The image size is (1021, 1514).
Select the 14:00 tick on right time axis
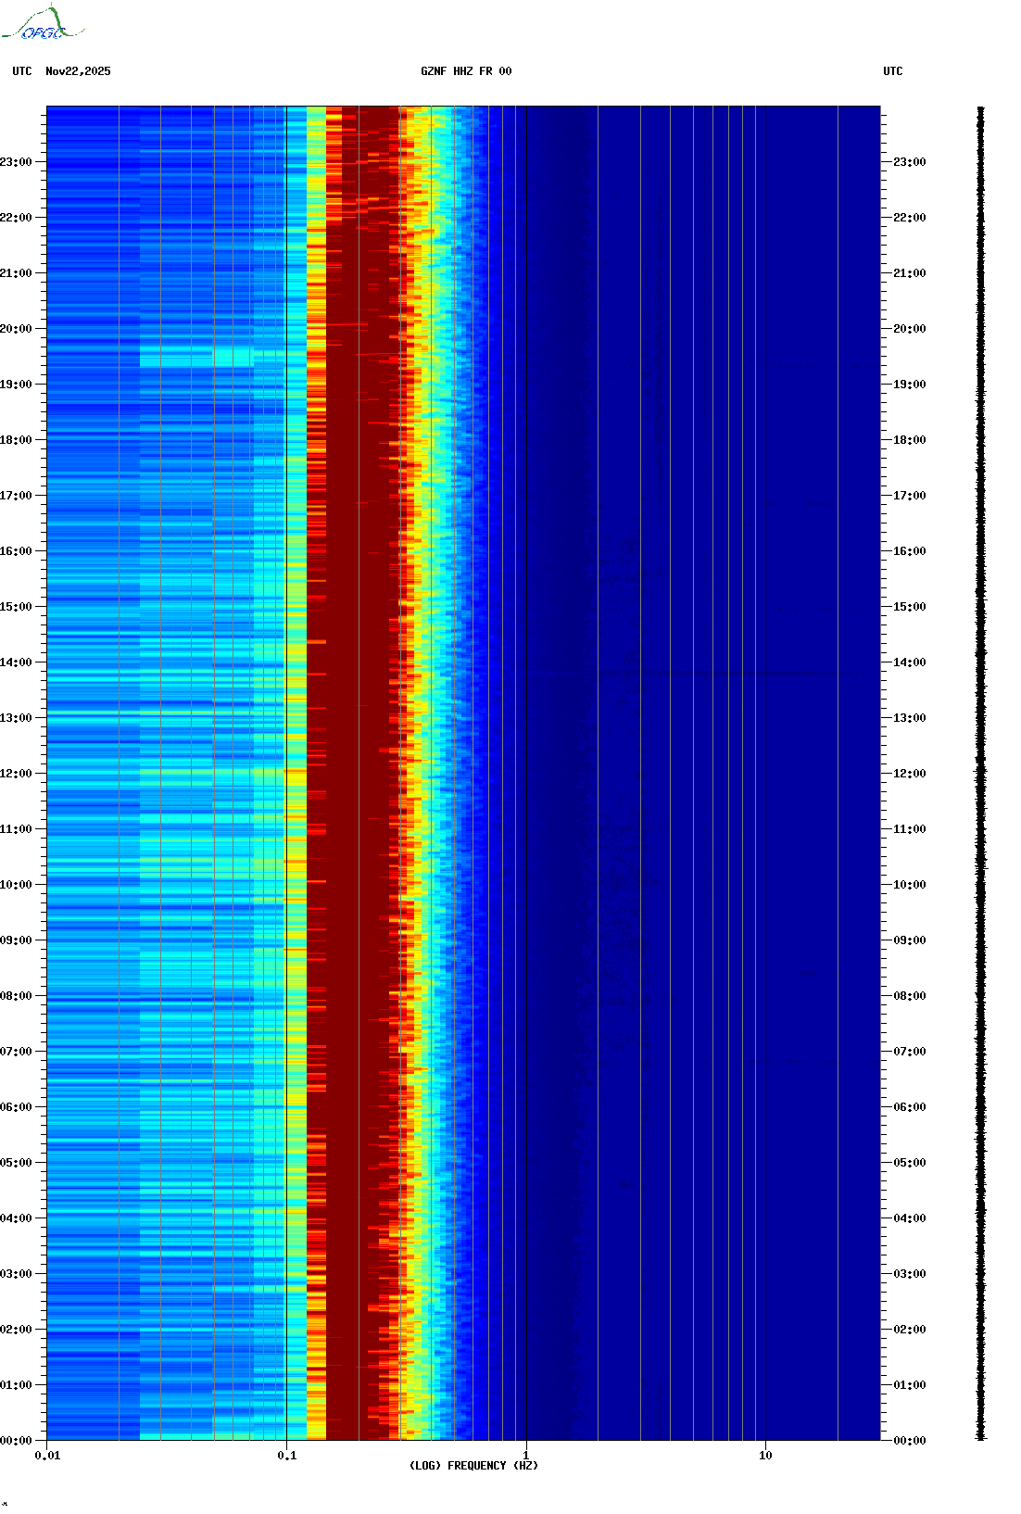pos(909,662)
